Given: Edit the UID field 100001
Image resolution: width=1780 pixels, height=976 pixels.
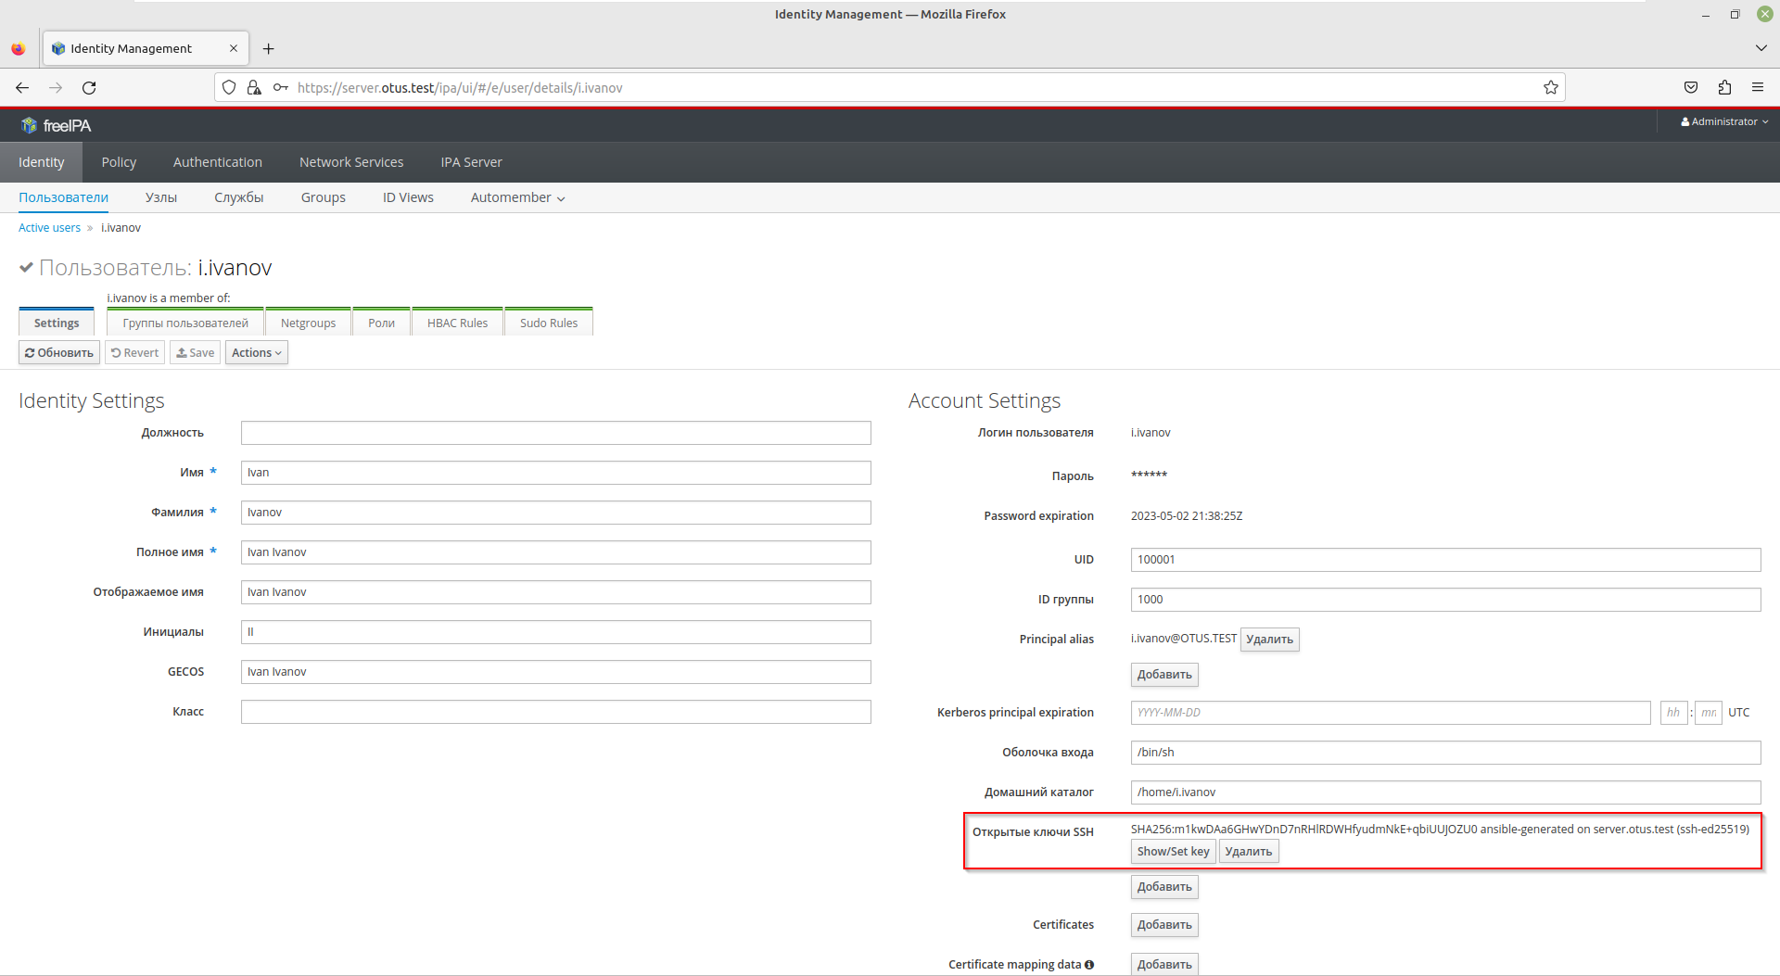Looking at the screenshot, I should (1445, 560).
